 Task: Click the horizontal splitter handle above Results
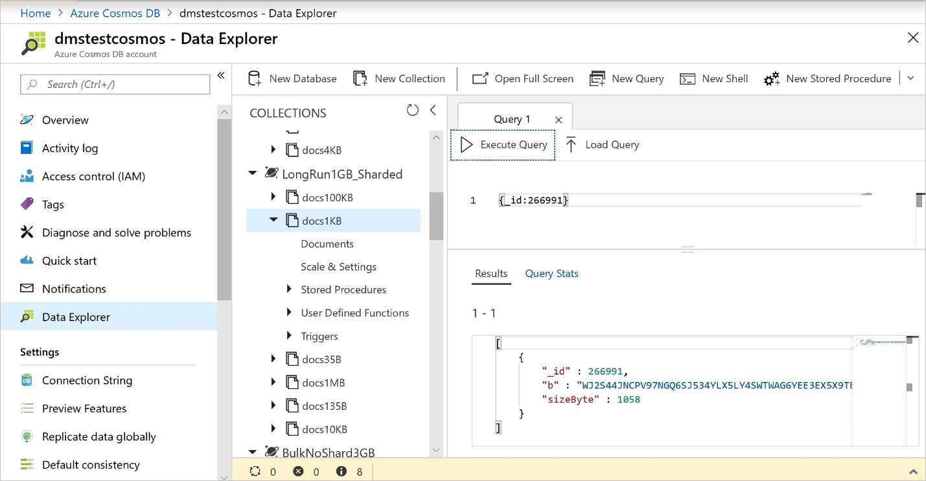click(687, 249)
